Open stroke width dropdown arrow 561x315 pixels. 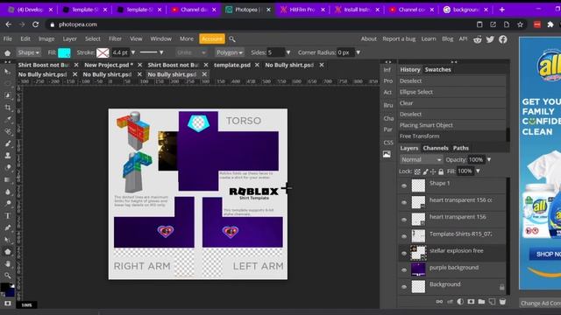(133, 52)
